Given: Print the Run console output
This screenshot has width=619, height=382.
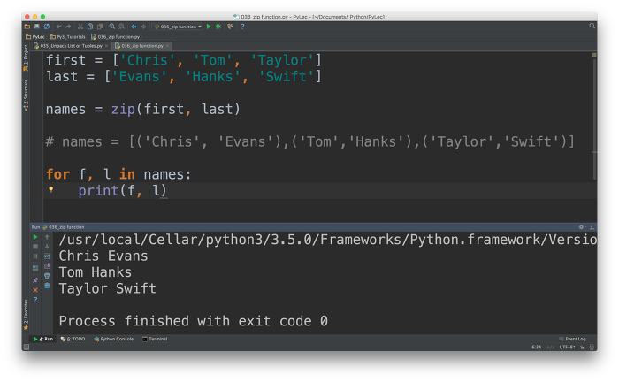Looking at the screenshot, I should pos(47,276).
